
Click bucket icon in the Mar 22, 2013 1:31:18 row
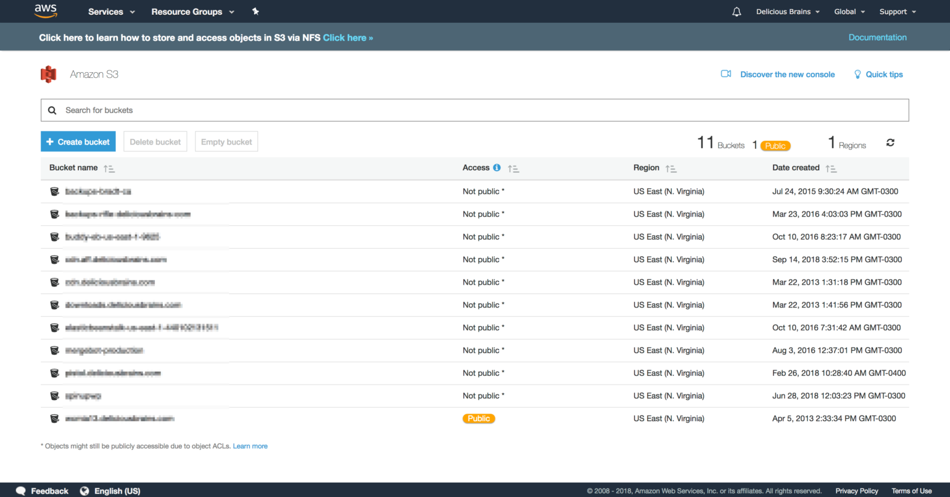(55, 282)
